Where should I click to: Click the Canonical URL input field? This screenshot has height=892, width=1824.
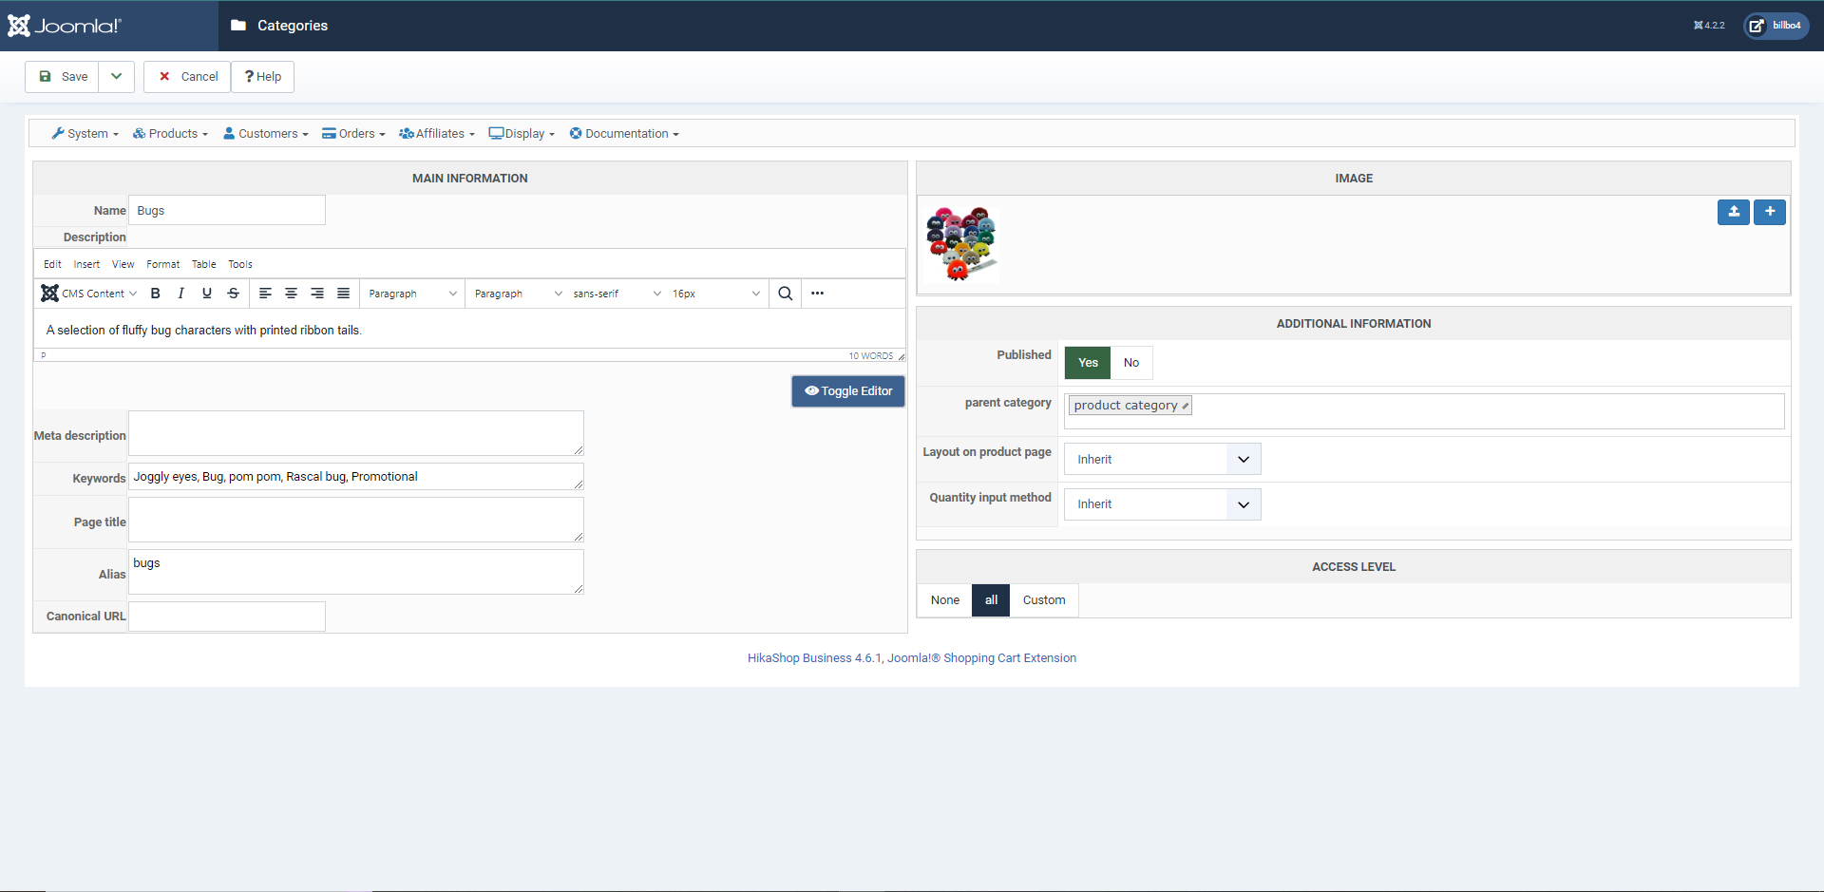(227, 617)
